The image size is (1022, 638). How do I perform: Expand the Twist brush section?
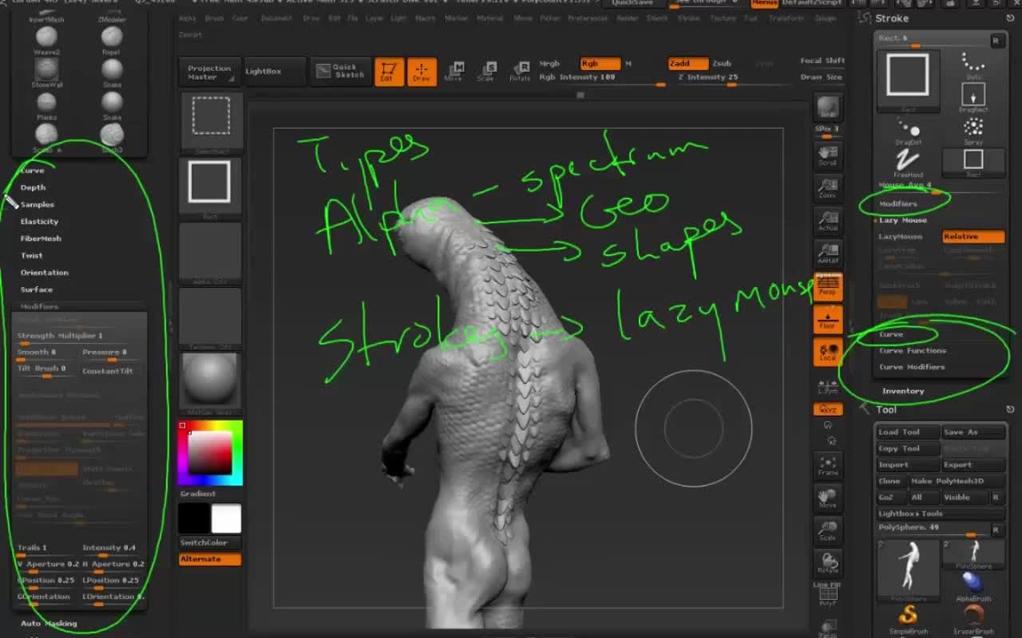pos(32,255)
